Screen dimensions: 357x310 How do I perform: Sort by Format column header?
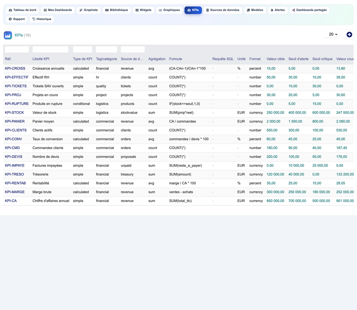(255, 59)
